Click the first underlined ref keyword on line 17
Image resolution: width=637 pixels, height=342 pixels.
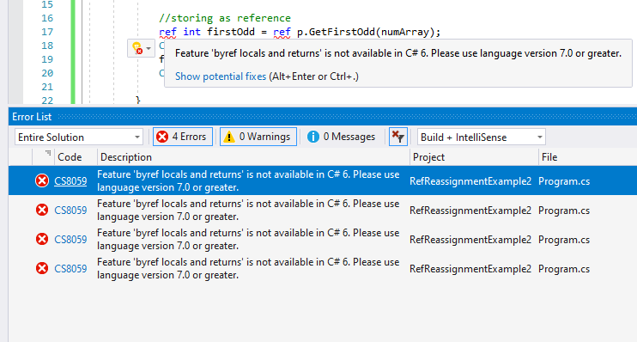pos(167,32)
